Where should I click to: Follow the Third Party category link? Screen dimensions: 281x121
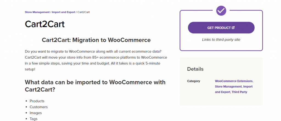(239, 92)
